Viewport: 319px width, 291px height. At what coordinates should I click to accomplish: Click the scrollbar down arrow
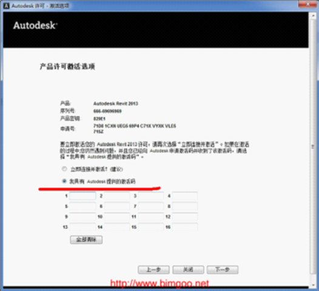pyautogui.click(x=313, y=285)
